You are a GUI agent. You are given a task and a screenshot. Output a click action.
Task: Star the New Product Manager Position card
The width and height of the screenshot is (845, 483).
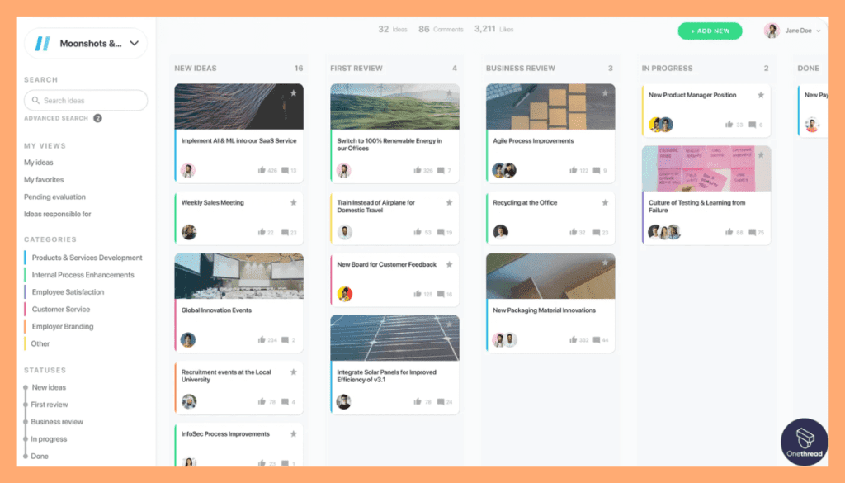pos(761,95)
